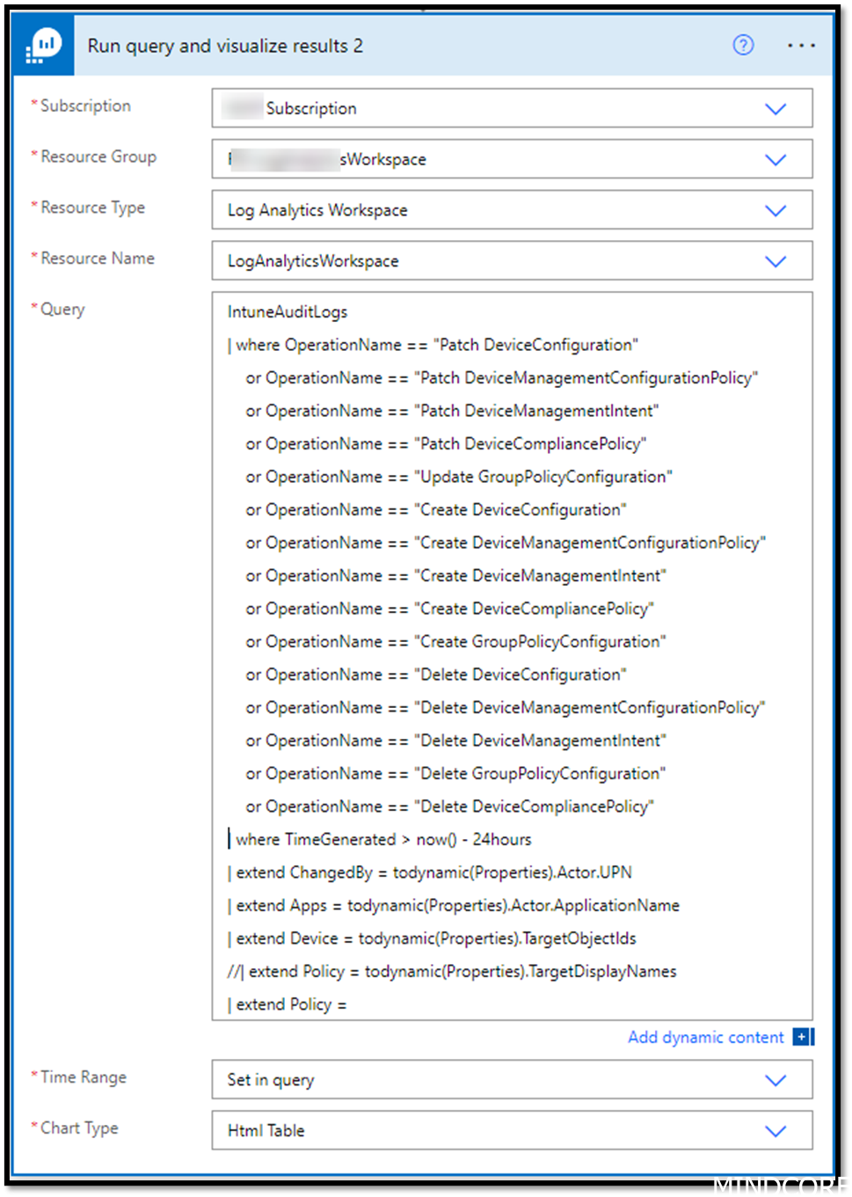Open the help question mark icon

click(x=743, y=45)
